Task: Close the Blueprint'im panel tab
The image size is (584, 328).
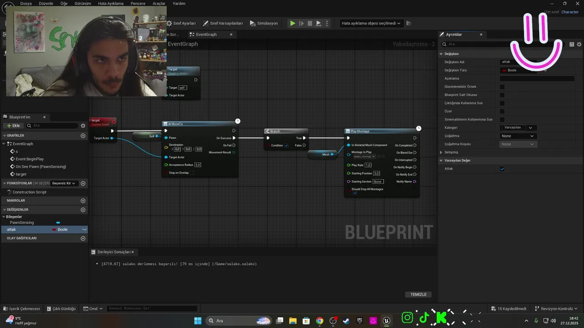Action: (x=44, y=117)
